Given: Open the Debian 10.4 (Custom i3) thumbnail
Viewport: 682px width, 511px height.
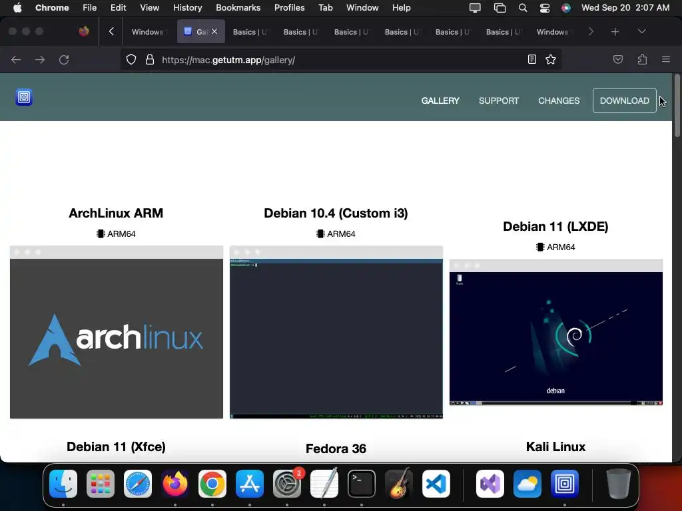Looking at the screenshot, I should [336, 332].
